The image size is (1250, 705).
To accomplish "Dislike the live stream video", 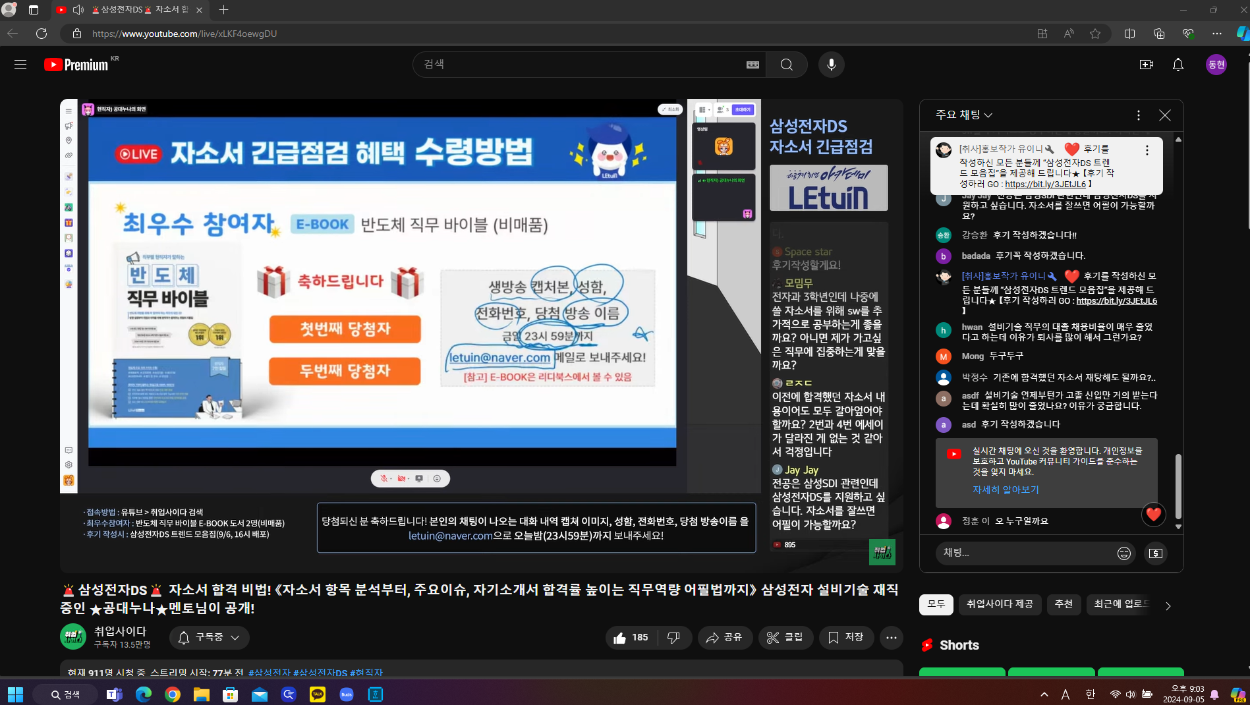I will click(x=673, y=638).
